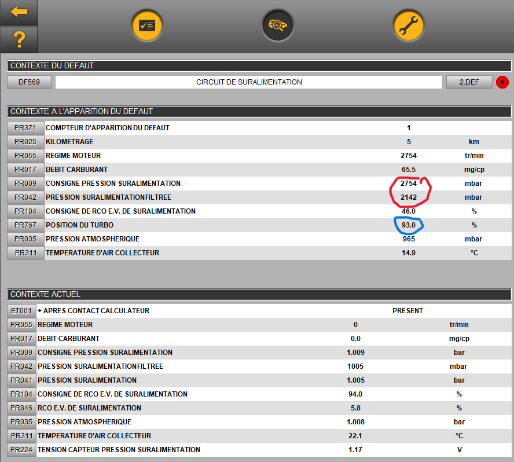Select PR311 under fault appearance context

25,253
